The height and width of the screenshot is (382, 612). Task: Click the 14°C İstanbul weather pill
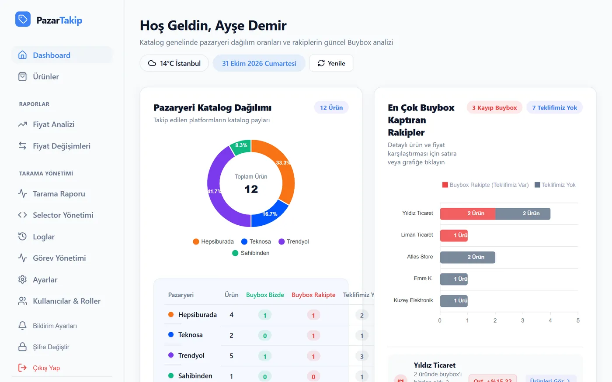[174, 63]
